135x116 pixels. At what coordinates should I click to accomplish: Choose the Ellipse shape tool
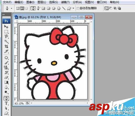(x=54, y=8)
